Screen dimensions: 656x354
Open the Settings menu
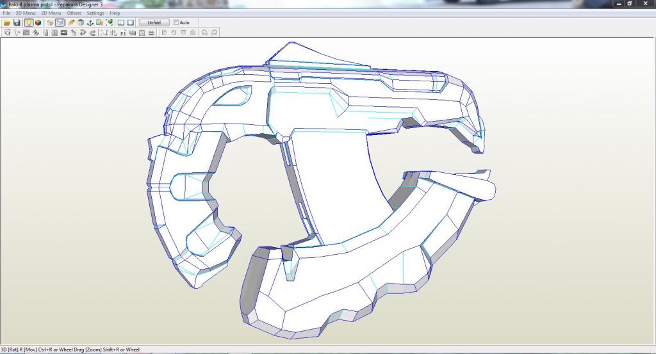pyautogui.click(x=95, y=13)
